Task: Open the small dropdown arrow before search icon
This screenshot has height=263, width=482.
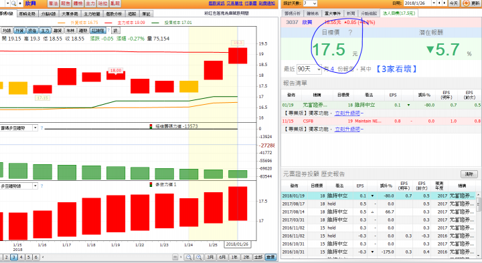Action: point(7,3)
